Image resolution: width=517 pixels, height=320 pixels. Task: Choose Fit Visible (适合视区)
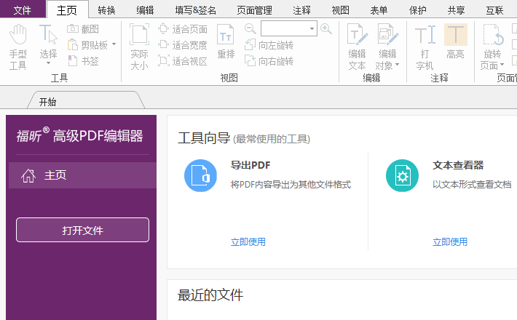click(x=183, y=61)
